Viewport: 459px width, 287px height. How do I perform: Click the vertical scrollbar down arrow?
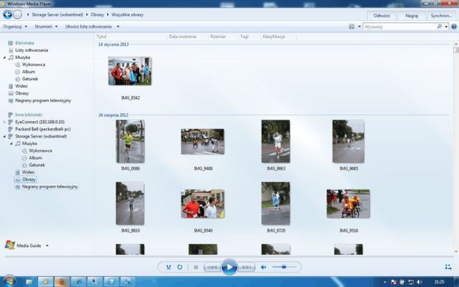[456, 252]
